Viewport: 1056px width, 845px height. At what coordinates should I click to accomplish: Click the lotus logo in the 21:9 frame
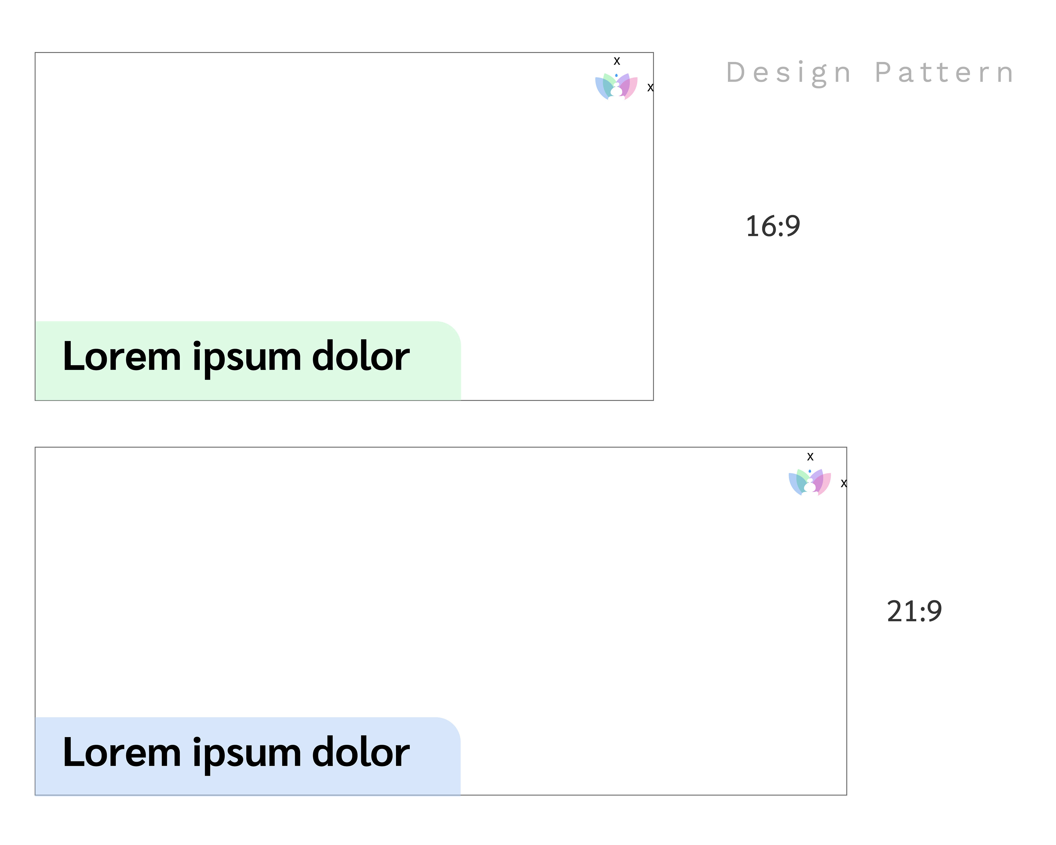point(810,482)
